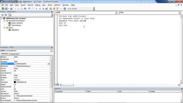
Task: Click the Redo arrow icon
Action: point(33,9)
